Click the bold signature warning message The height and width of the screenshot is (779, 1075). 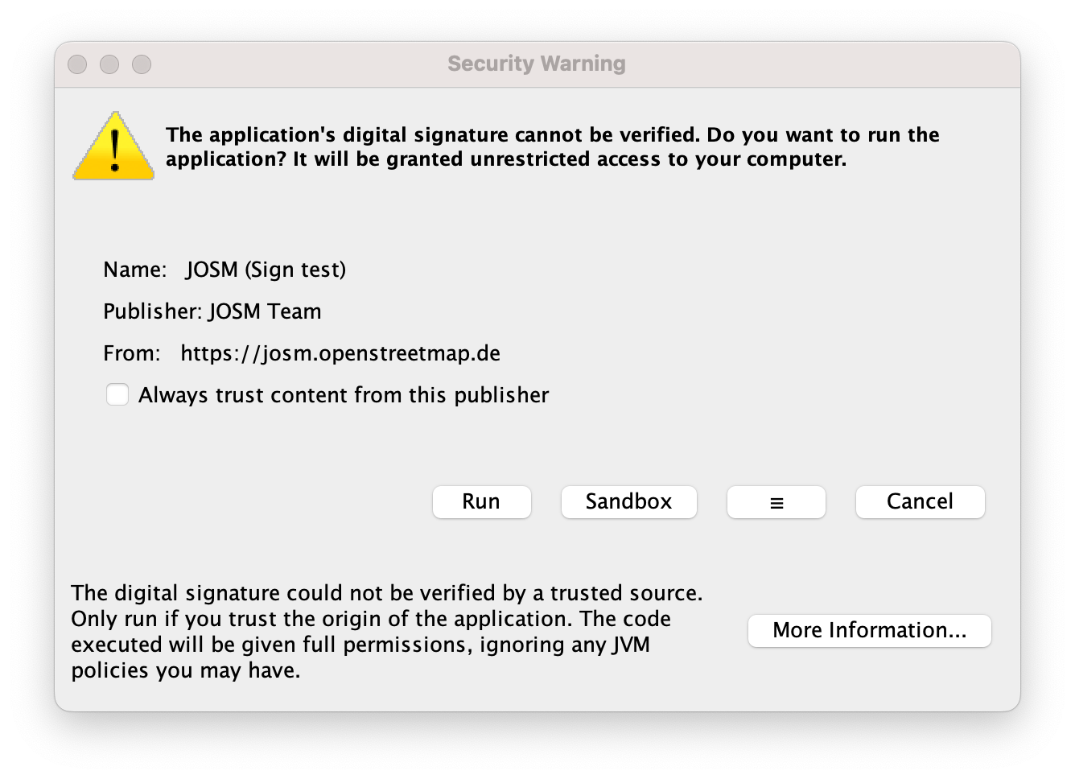pyautogui.click(x=552, y=146)
